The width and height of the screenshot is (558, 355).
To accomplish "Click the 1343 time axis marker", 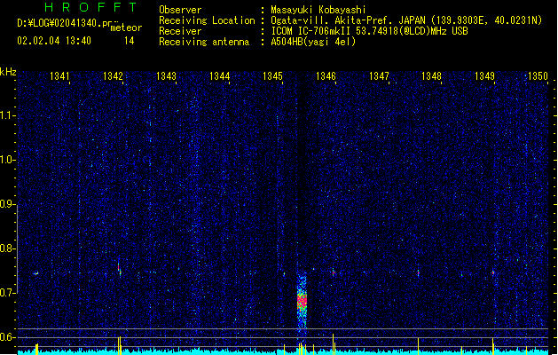I will click(x=166, y=76).
